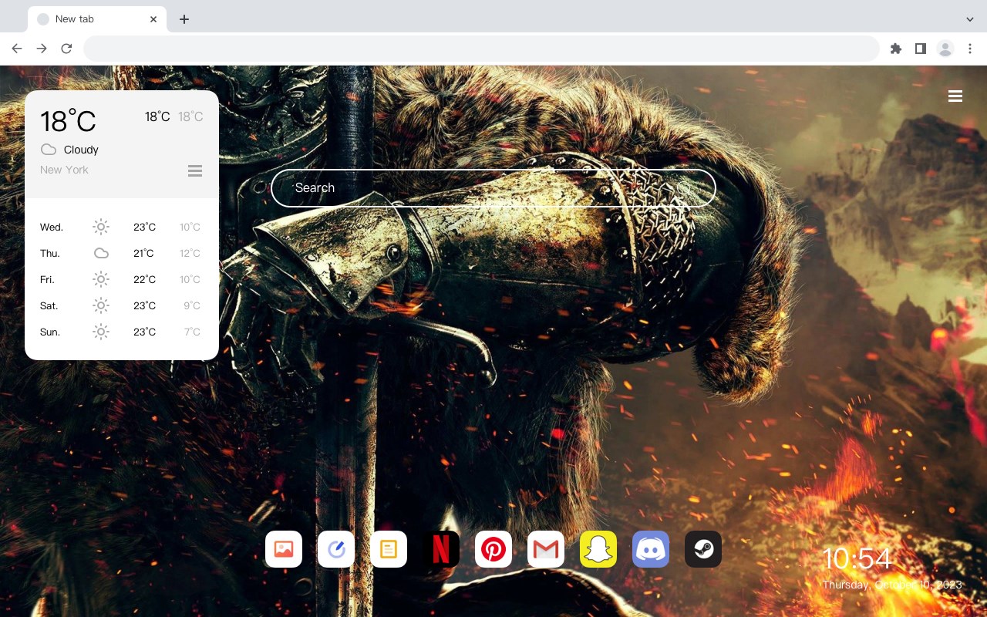This screenshot has height=617, width=987.
Task: Click the sunny icon for Sun.
Action: (101, 332)
